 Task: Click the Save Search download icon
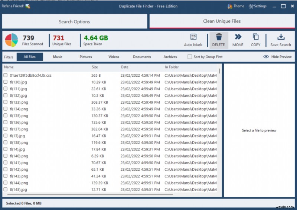[281, 37]
